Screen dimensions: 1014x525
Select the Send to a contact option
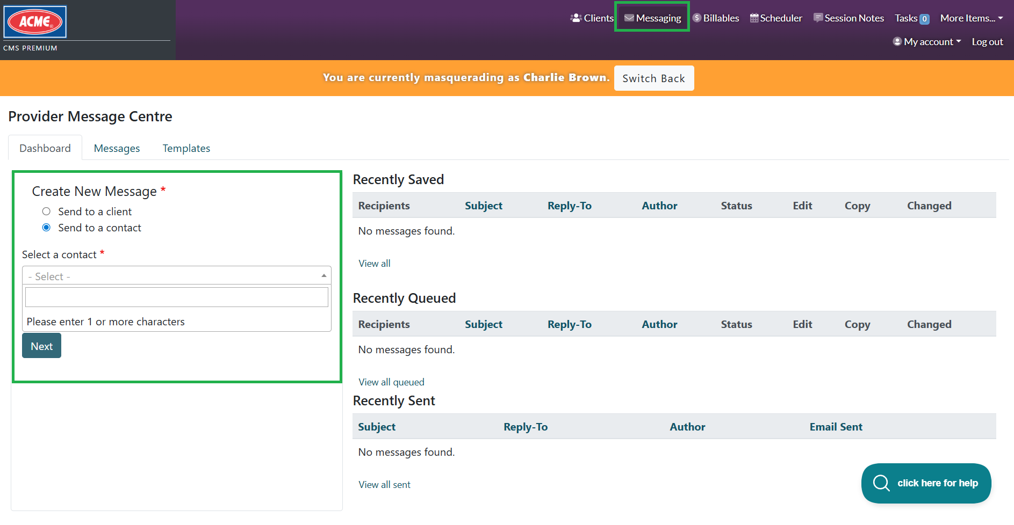click(x=46, y=228)
